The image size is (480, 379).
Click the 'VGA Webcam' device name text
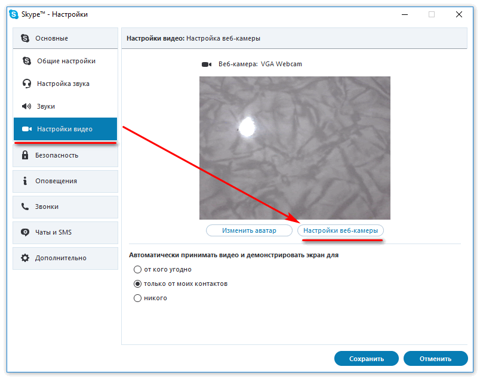point(281,64)
